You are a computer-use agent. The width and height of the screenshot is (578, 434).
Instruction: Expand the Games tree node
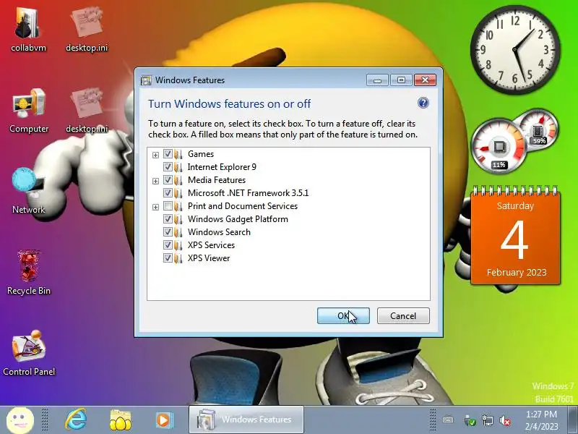[x=155, y=155]
